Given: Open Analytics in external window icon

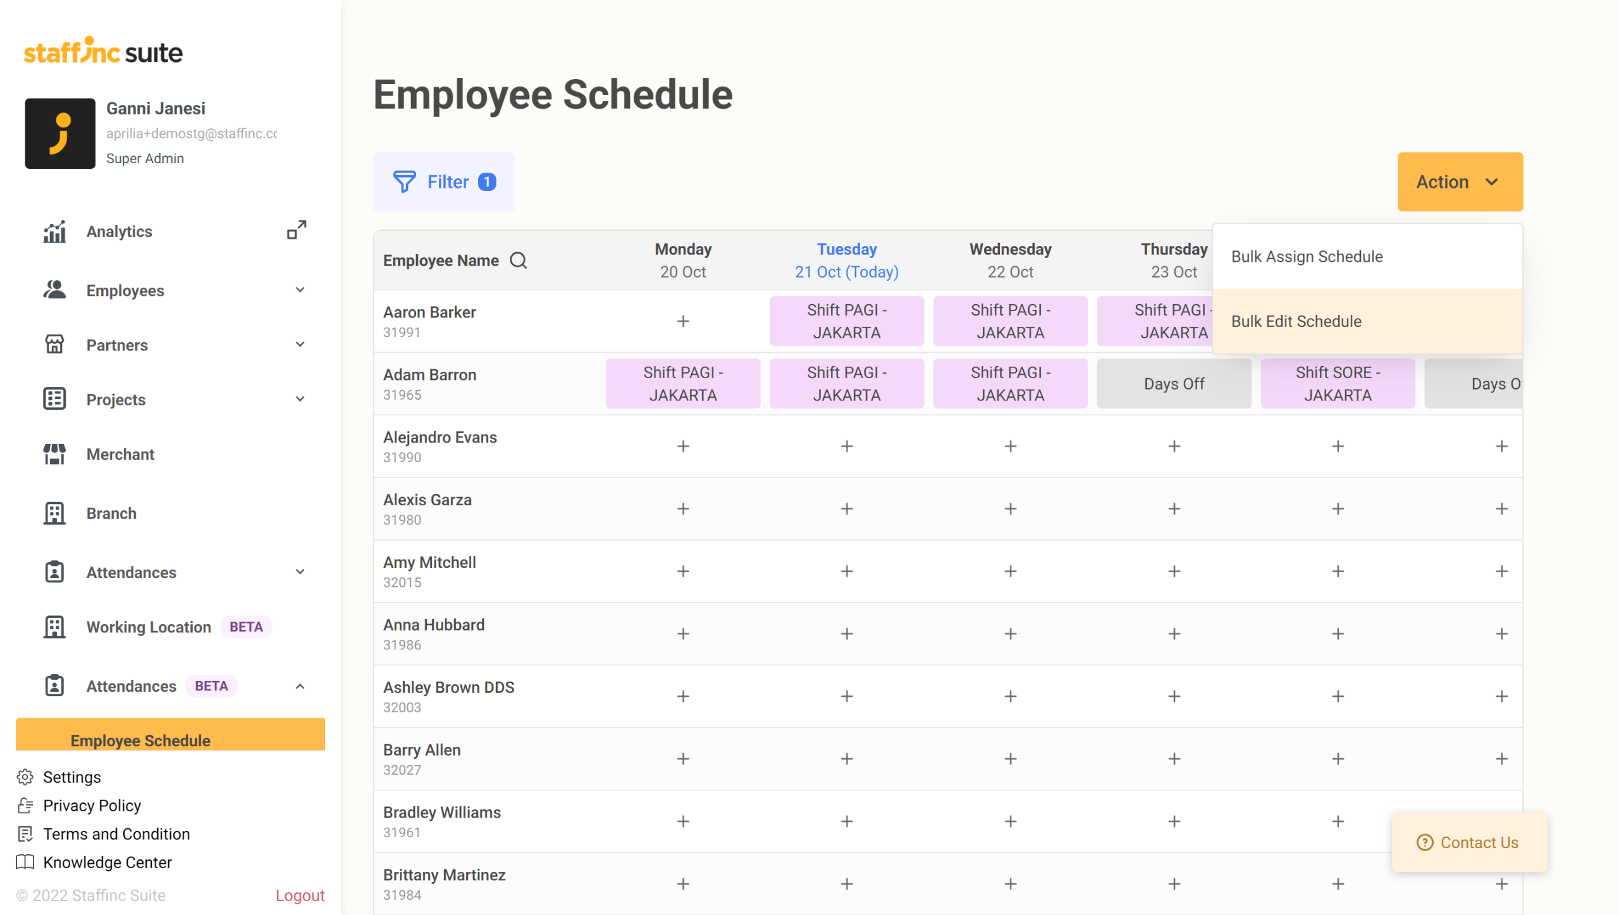Looking at the screenshot, I should coord(297,230).
